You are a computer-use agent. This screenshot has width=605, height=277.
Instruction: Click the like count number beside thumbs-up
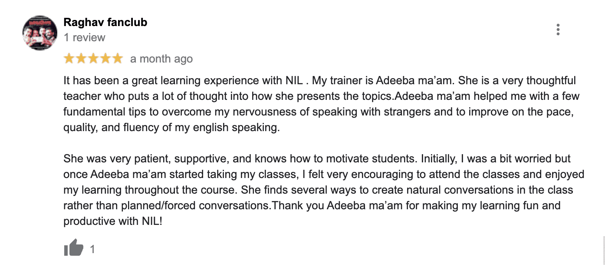pyautogui.click(x=92, y=249)
